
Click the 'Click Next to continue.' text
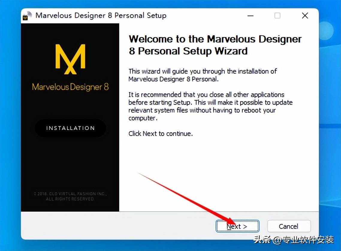[161, 133]
